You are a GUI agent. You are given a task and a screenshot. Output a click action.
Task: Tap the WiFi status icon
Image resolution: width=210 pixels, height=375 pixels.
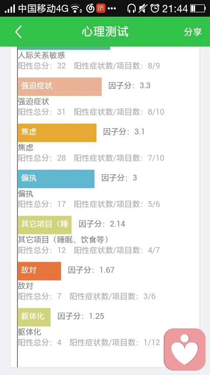pyautogui.click(x=77, y=9)
